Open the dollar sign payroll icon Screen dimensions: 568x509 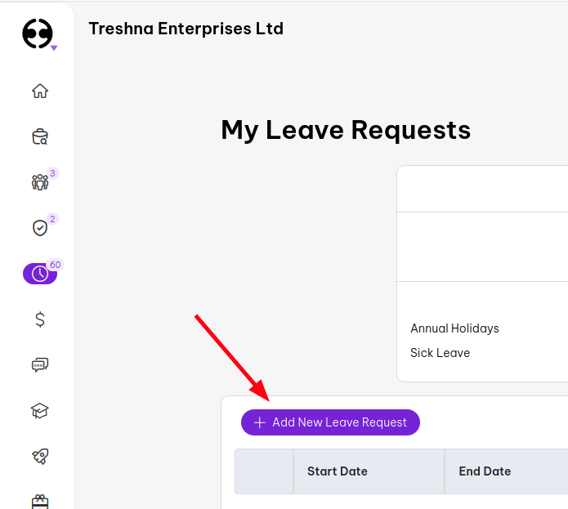(x=39, y=319)
